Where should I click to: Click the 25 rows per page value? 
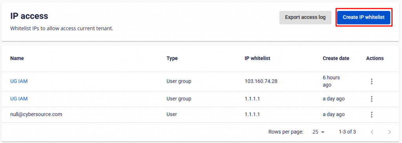[x=315, y=132]
